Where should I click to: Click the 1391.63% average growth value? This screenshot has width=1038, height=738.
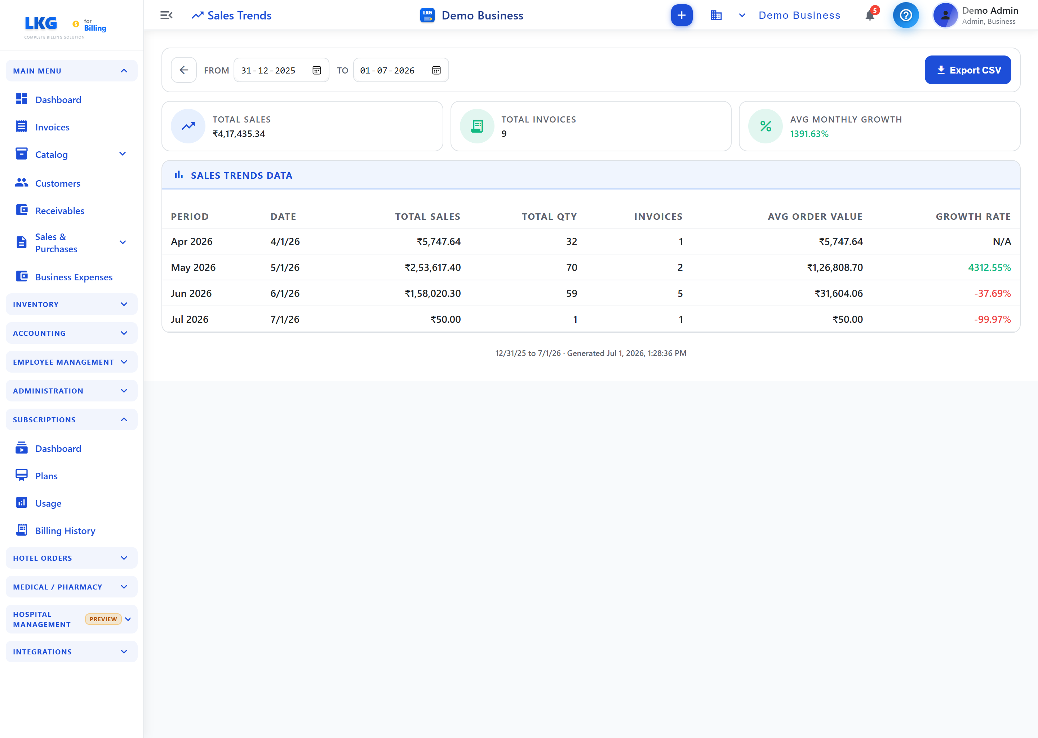click(809, 134)
